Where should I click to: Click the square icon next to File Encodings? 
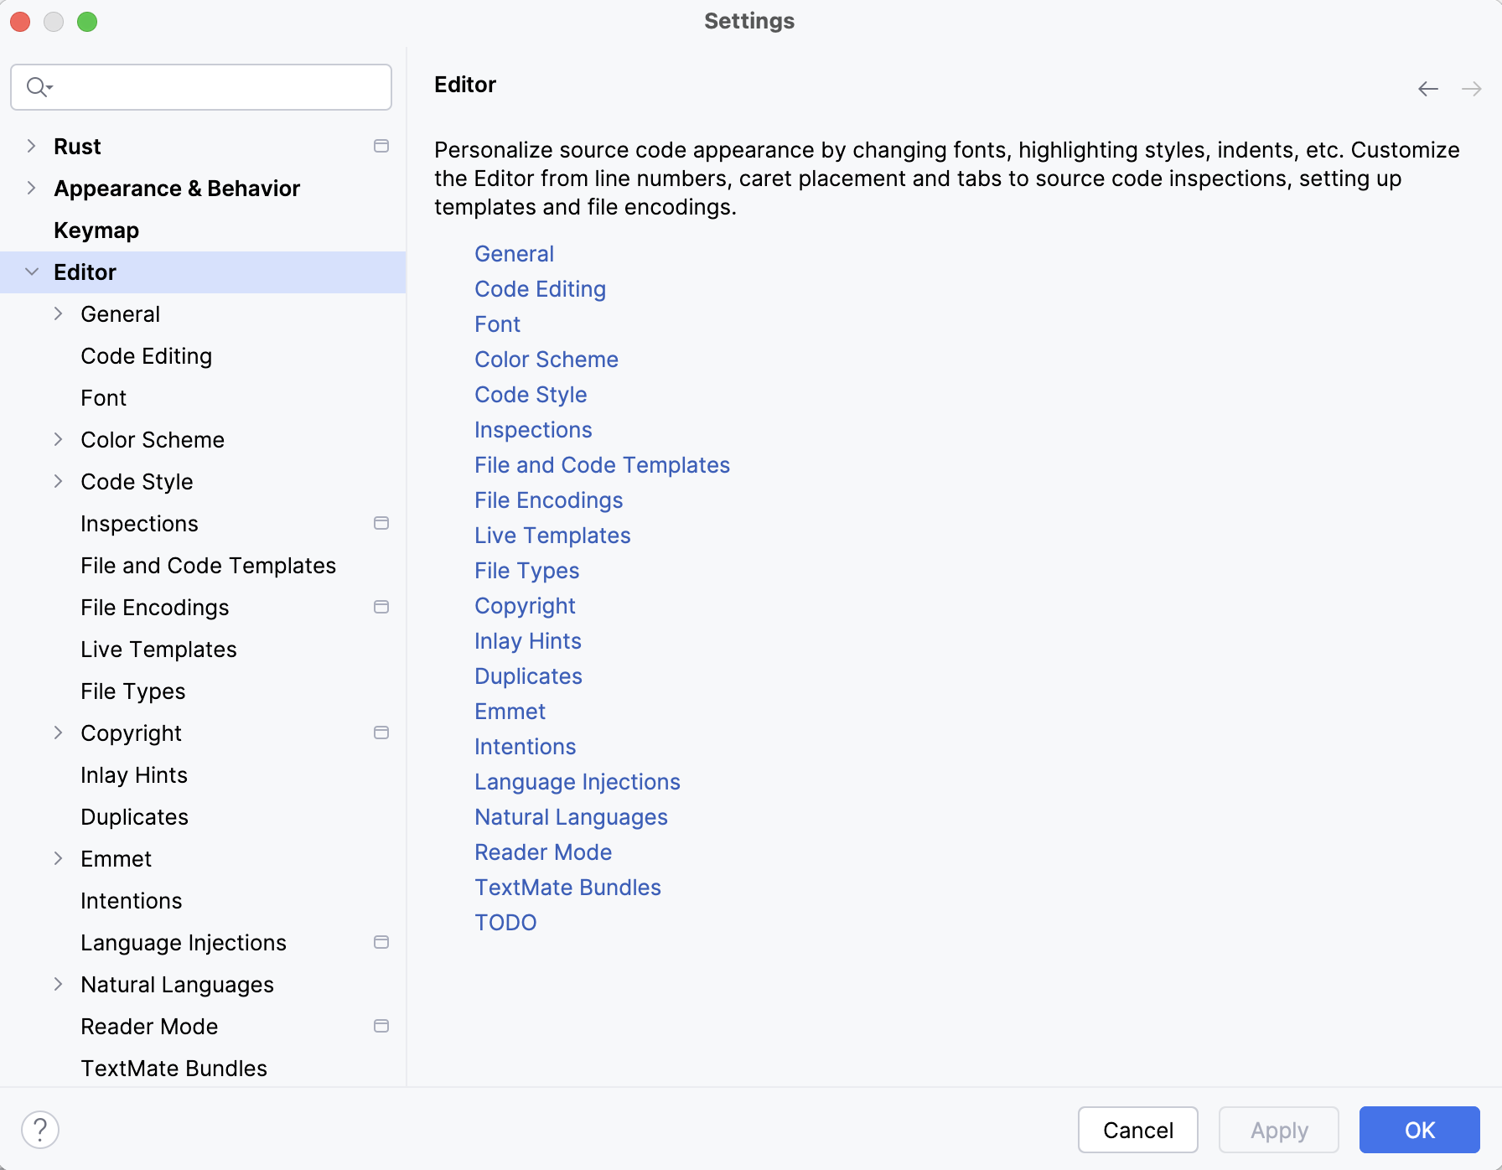pos(381,607)
